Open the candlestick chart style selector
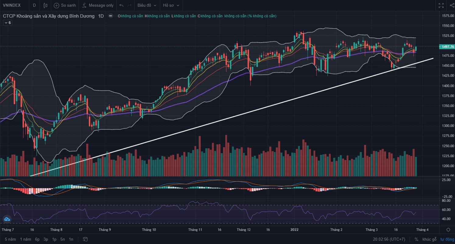The height and width of the screenshot is (244, 455). [46, 5]
